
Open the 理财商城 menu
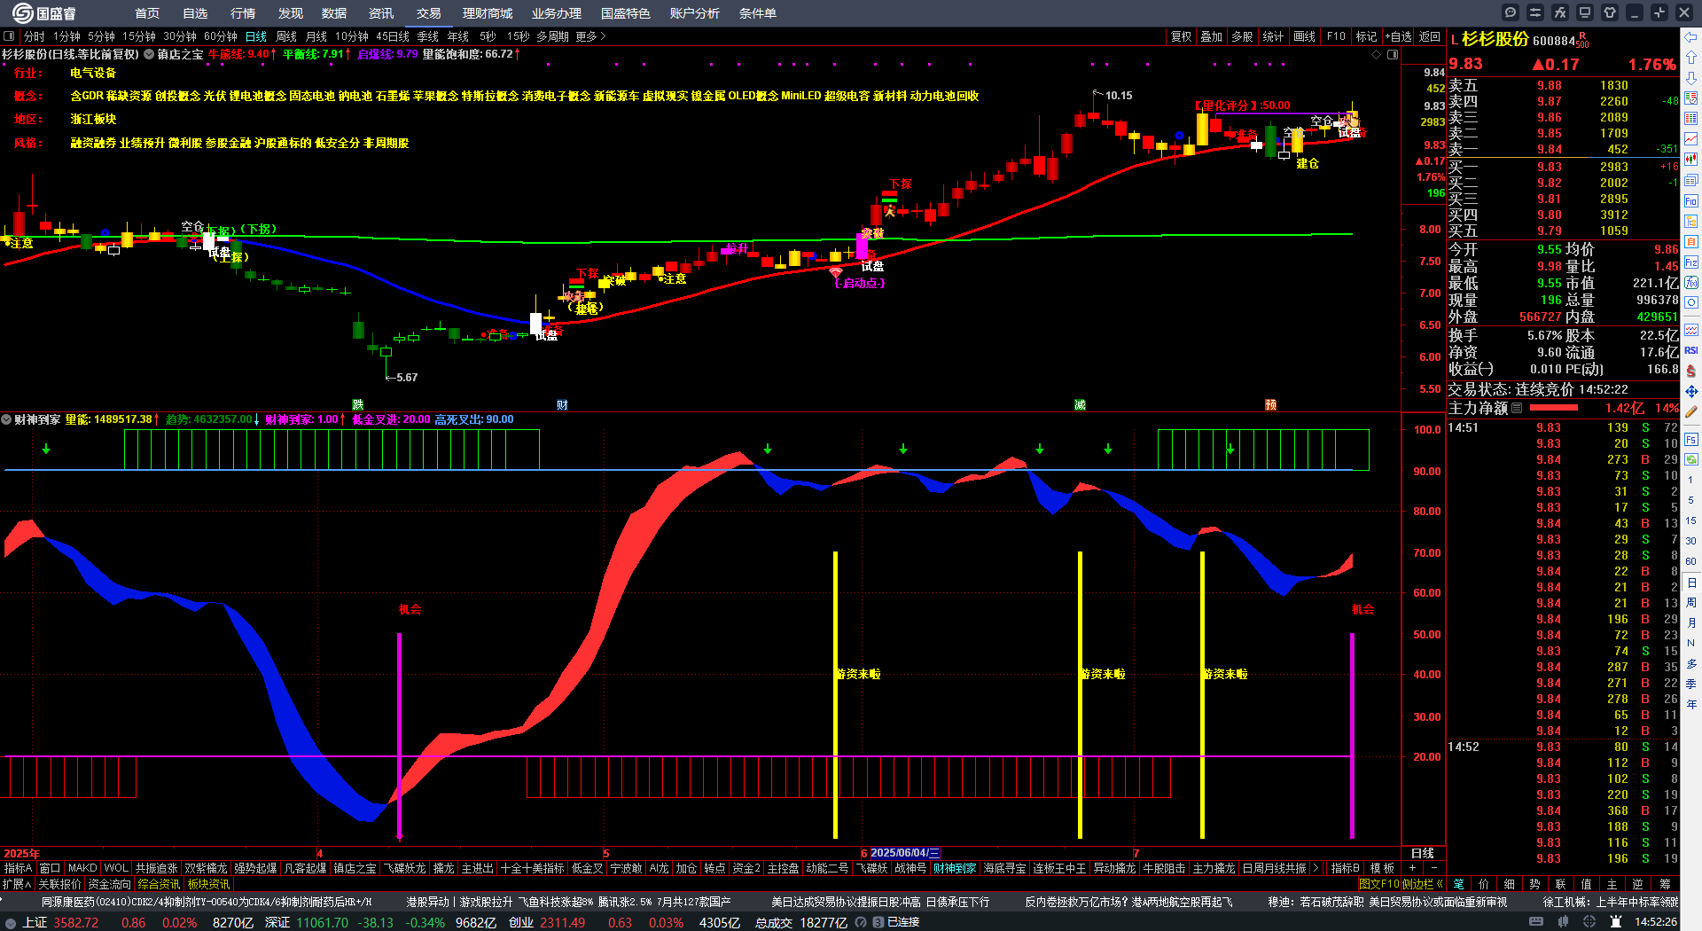(x=488, y=13)
